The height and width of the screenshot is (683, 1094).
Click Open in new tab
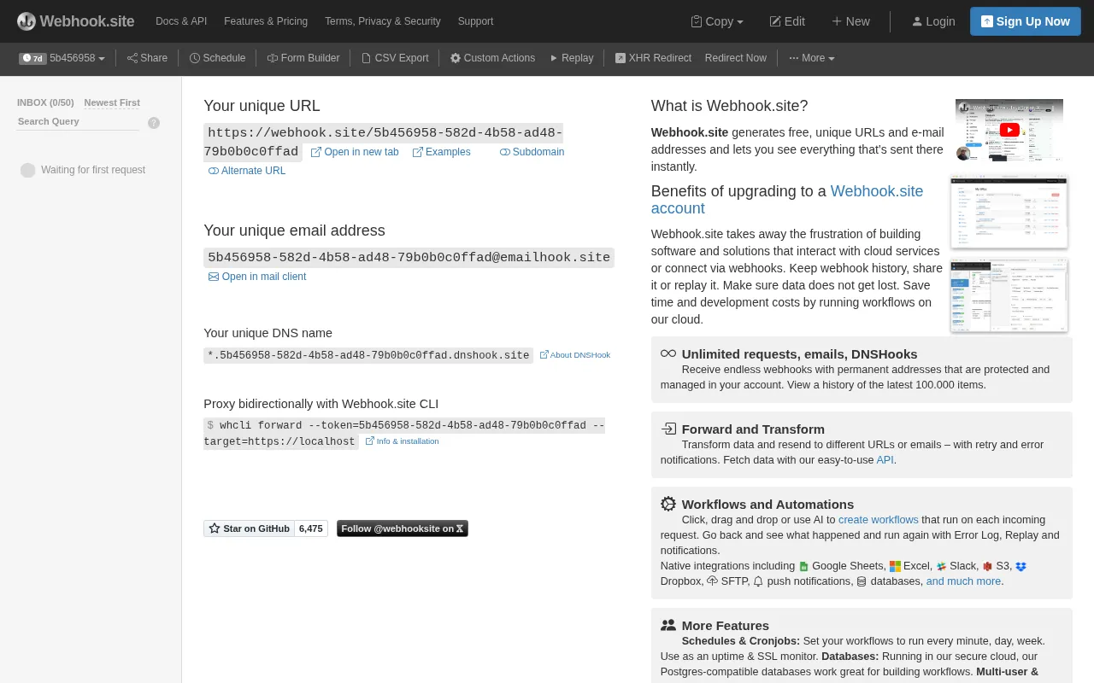pyautogui.click(x=355, y=152)
